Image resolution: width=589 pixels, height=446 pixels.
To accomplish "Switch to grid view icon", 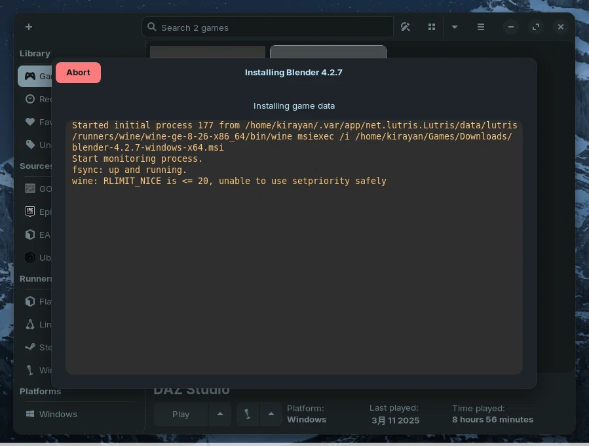I will pos(432,27).
